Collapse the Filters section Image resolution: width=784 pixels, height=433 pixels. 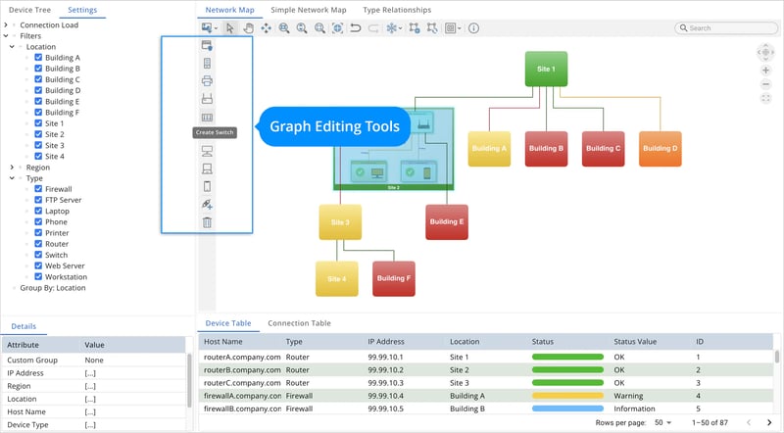pyautogui.click(x=6, y=35)
